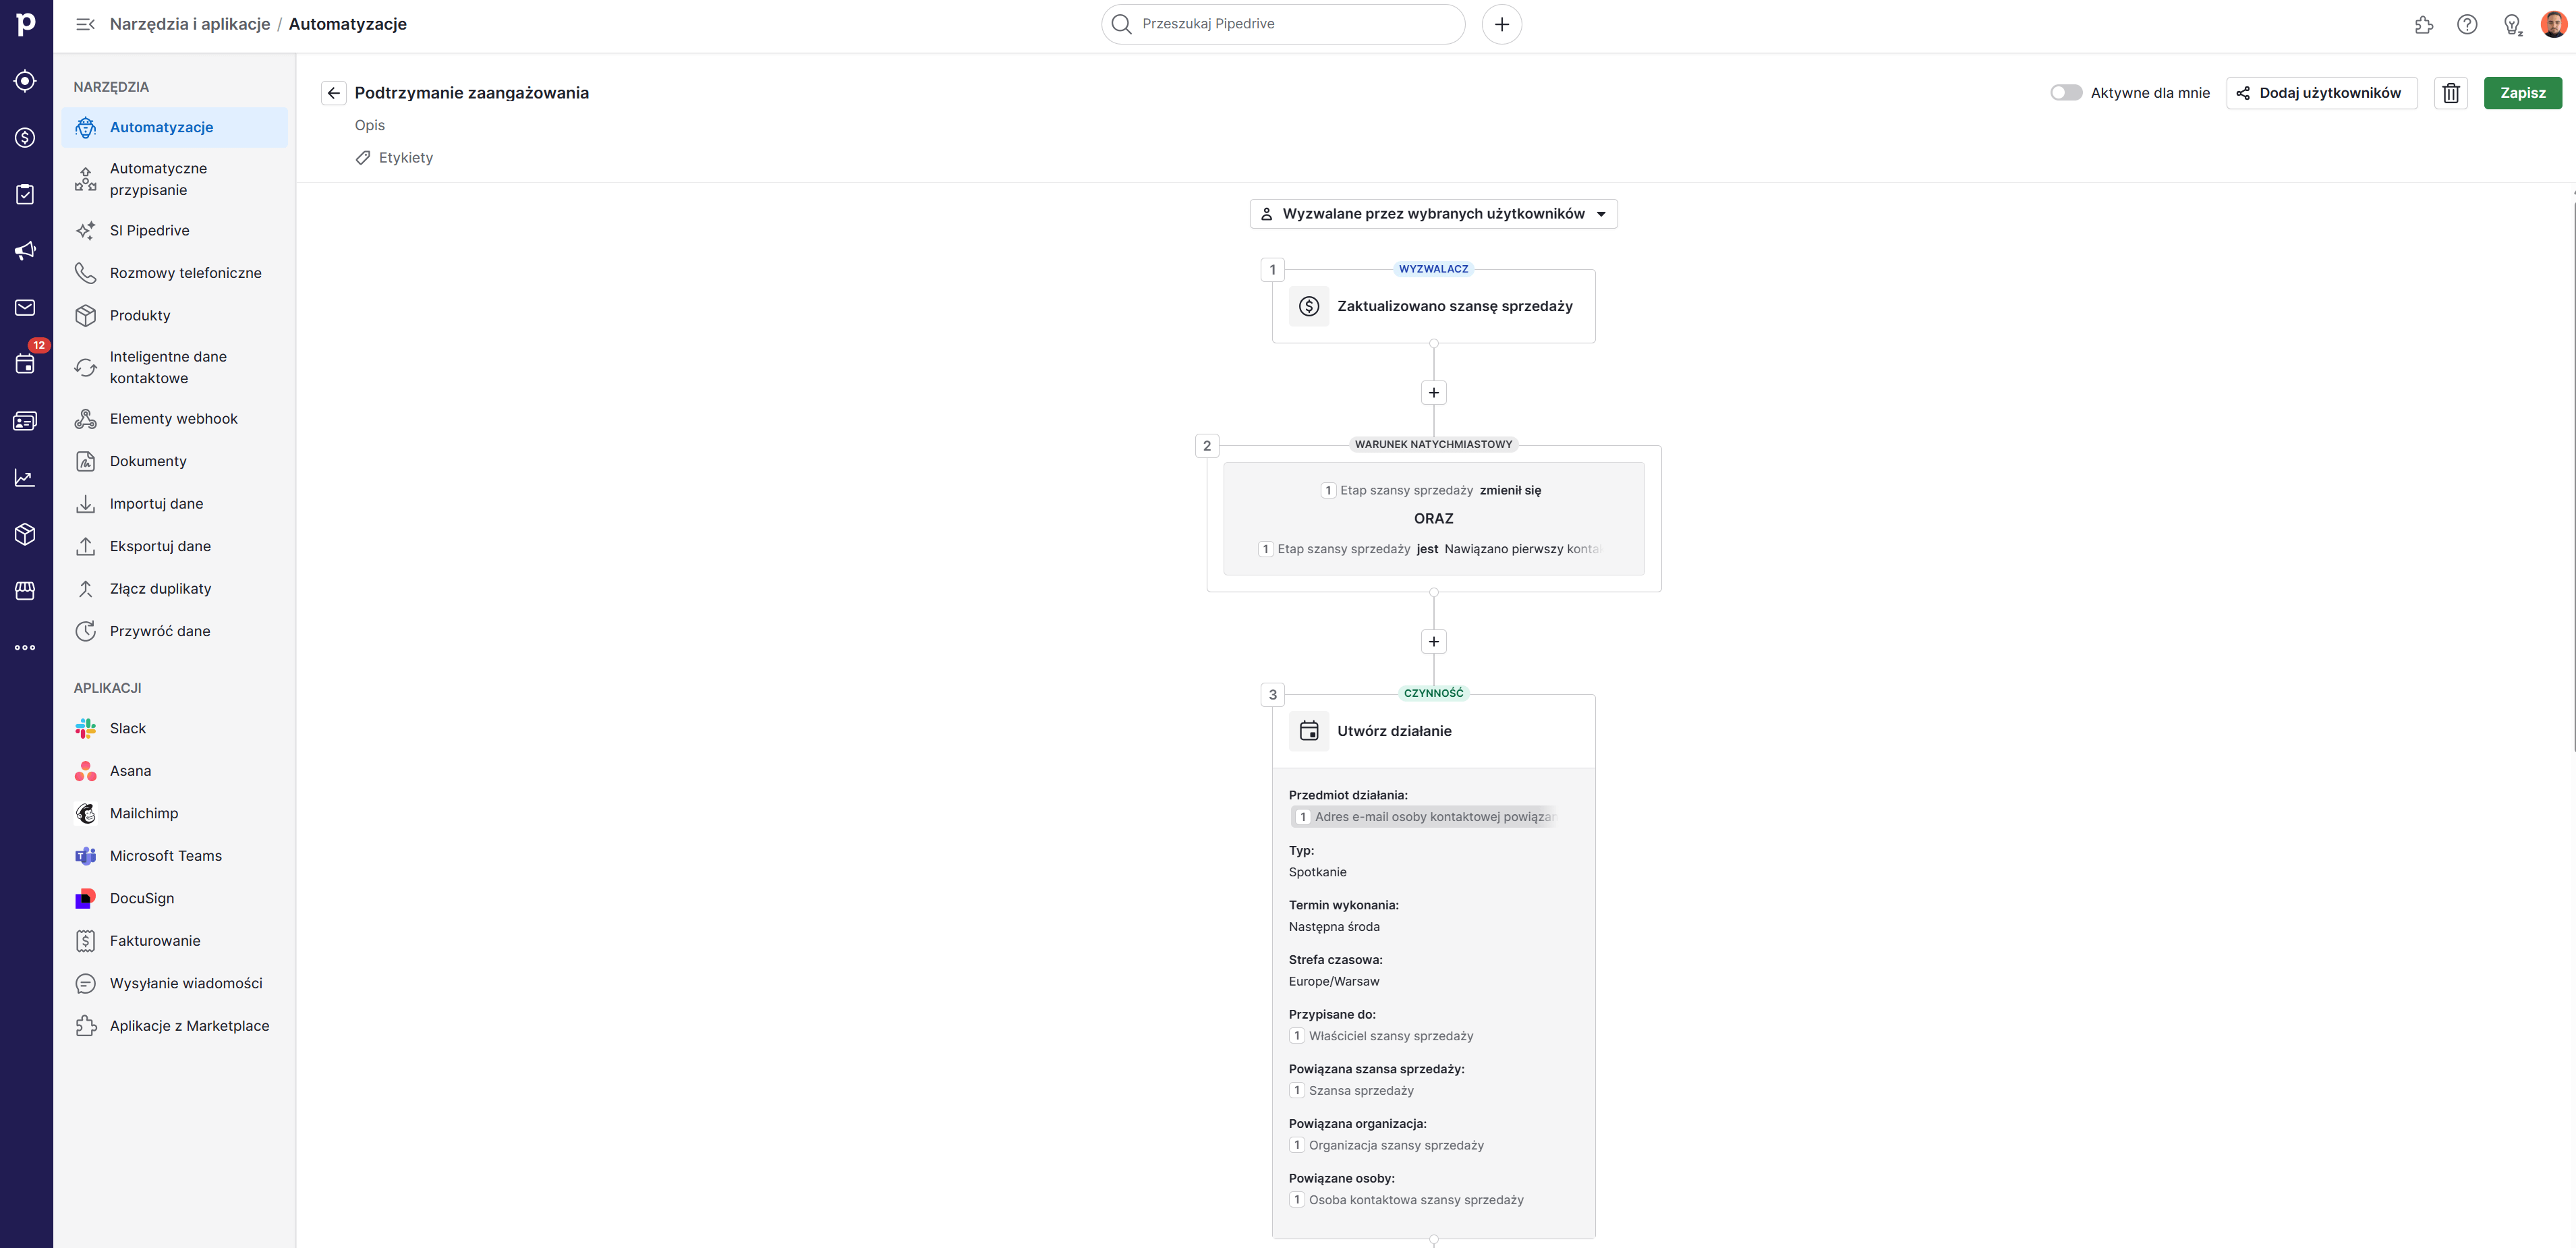Viewport: 2576px width, 1248px height.
Task: Open Insights chart icon in left rail
Action: 25,478
